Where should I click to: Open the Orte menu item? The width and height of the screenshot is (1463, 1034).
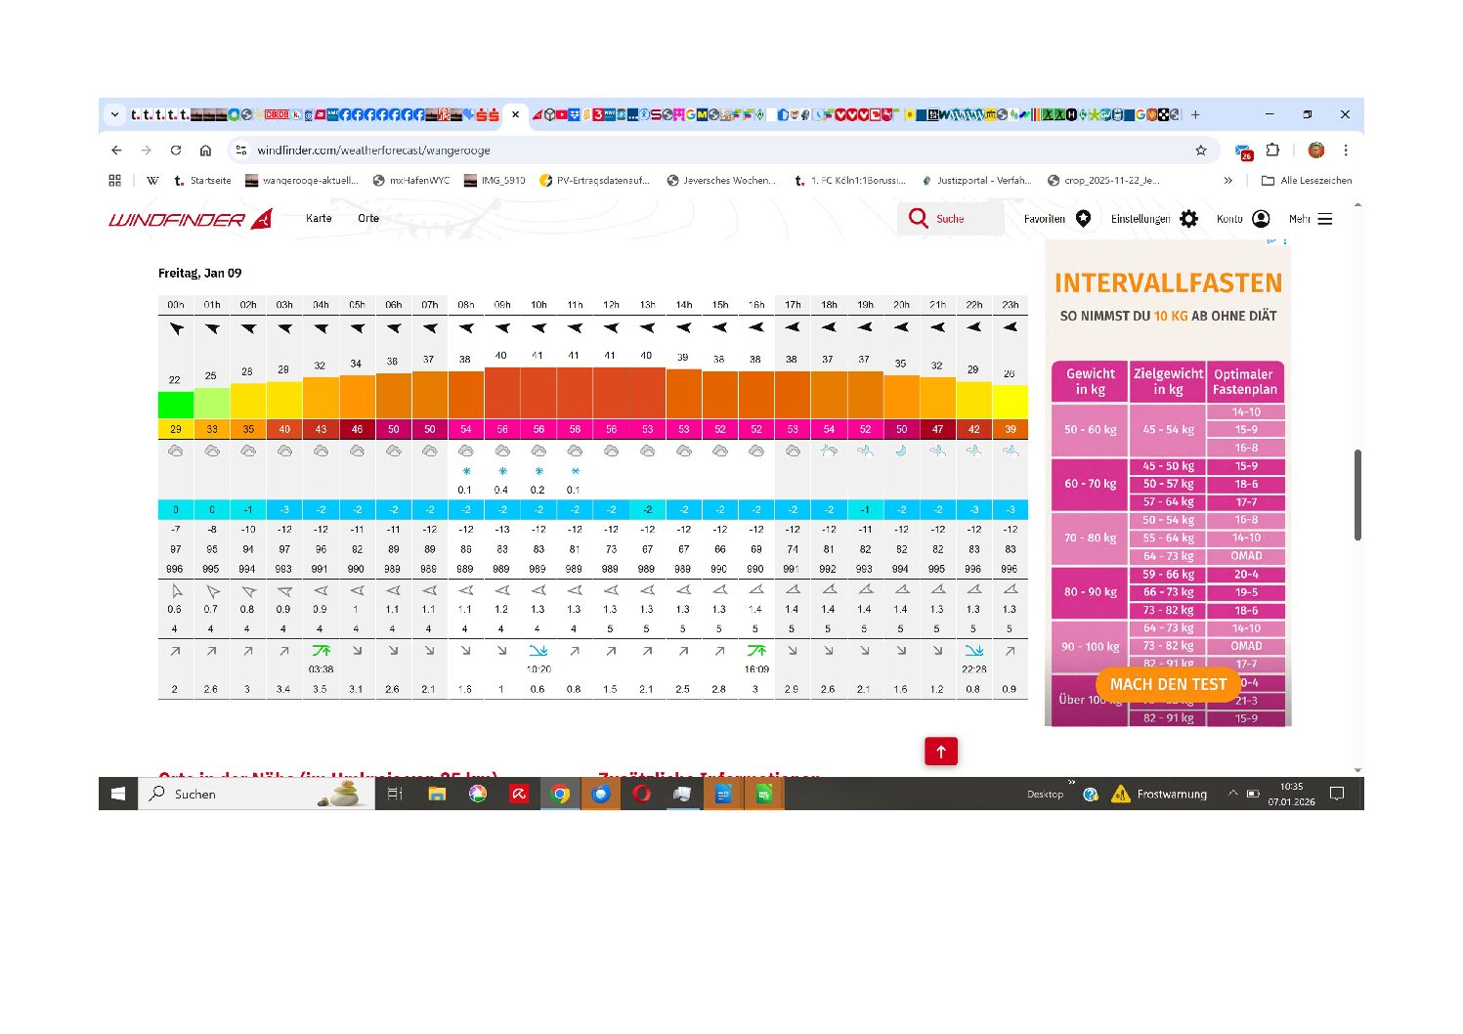(x=368, y=218)
